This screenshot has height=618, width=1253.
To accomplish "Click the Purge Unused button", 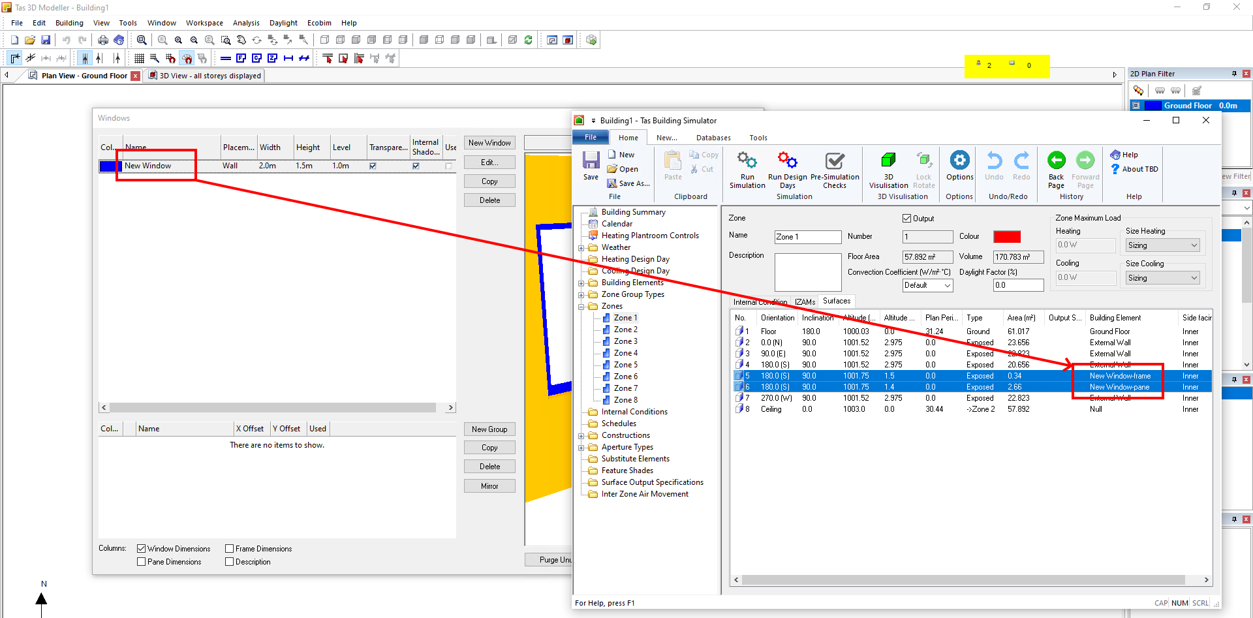I will pyautogui.click(x=549, y=559).
